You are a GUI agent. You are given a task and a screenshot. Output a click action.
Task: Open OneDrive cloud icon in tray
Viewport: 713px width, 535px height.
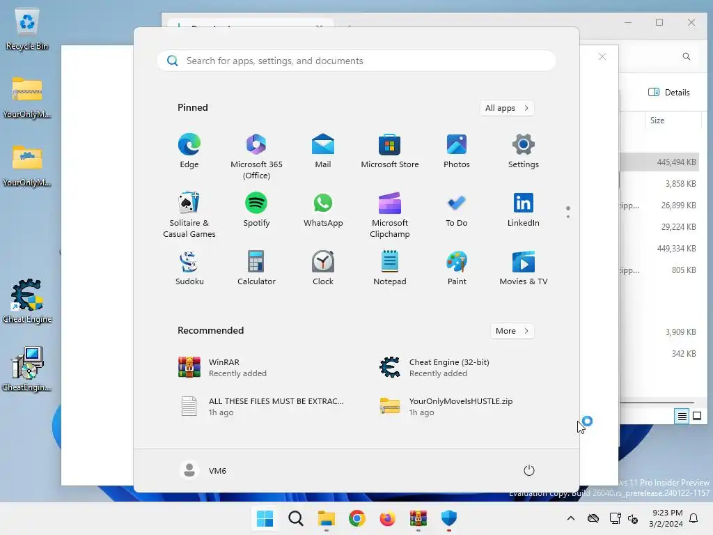click(593, 518)
